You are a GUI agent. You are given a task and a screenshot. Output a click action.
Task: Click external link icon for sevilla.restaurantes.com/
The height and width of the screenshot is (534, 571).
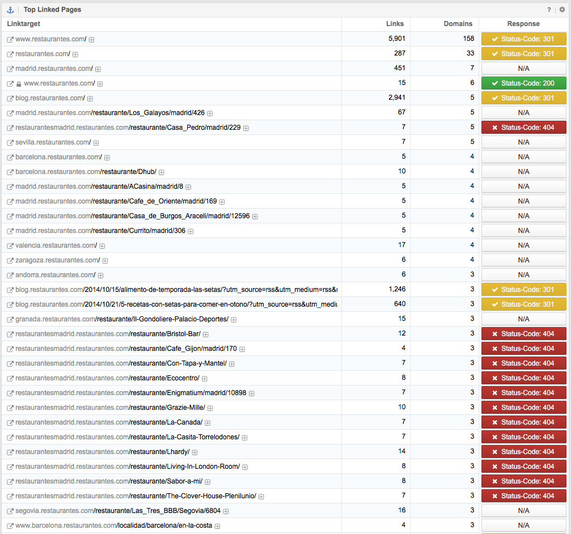(10, 143)
